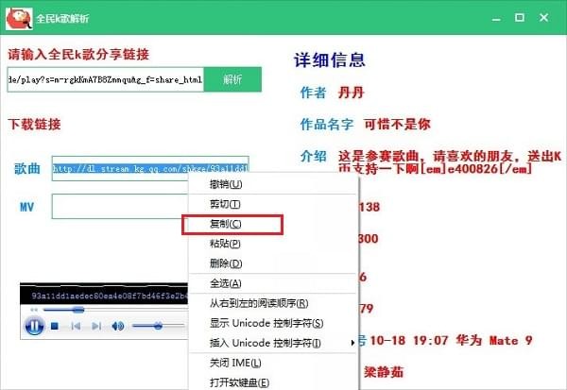Choose 删除(D) from the context menu
Screen dimensions: 567x390
pyautogui.click(x=273, y=263)
